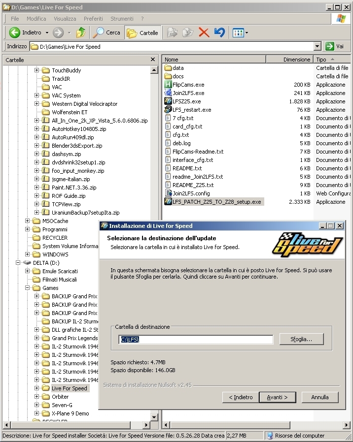Click file list horizontal scrollbar thumb
The image size is (353, 442).
(x=230, y=424)
